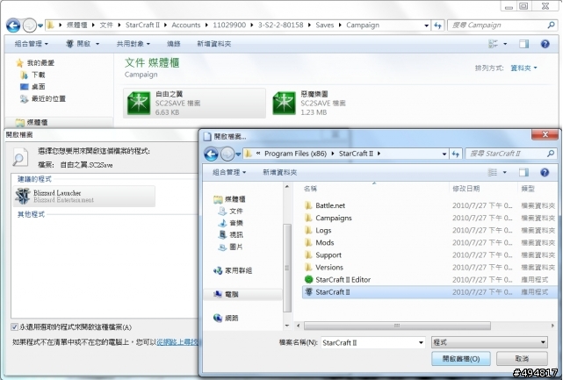Refresh the Campaign folder address bar
Viewport: 563px width, 380px height.
(437, 25)
